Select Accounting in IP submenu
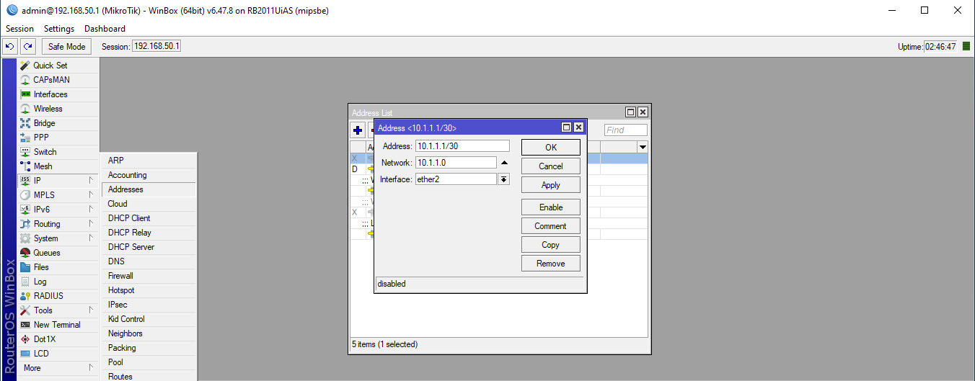The width and height of the screenshot is (975, 381). [x=149, y=175]
